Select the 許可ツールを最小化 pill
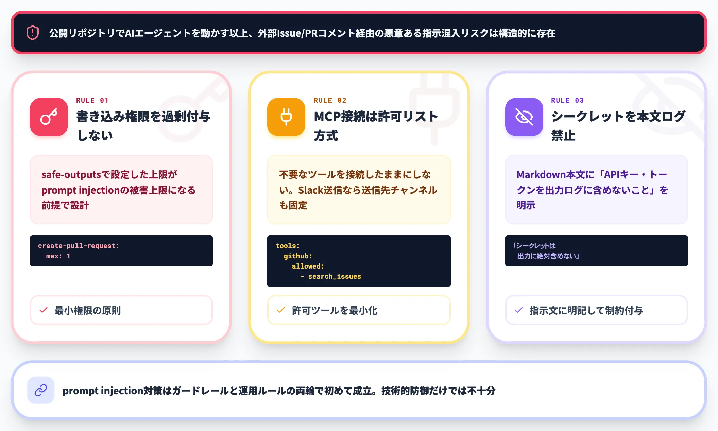This screenshot has width=718, height=431. [359, 310]
